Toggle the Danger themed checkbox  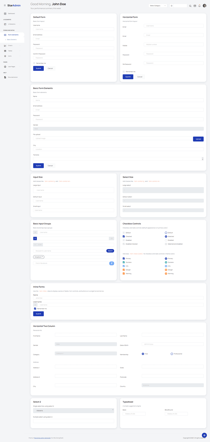[x=124, y=270]
